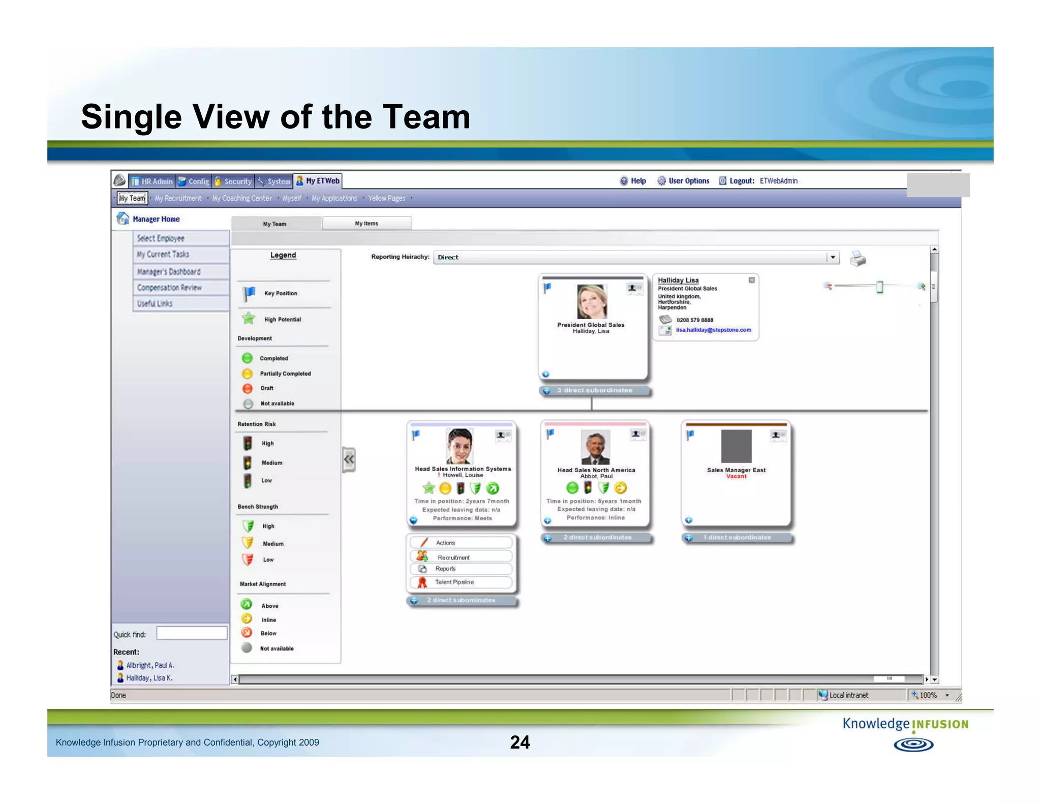Click contact card icon on Halliday card

point(634,288)
